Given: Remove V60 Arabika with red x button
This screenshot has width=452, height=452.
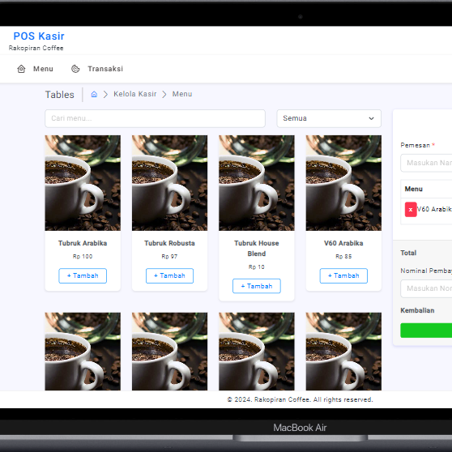Looking at the screenshot, I should click(x=411, y=209).
